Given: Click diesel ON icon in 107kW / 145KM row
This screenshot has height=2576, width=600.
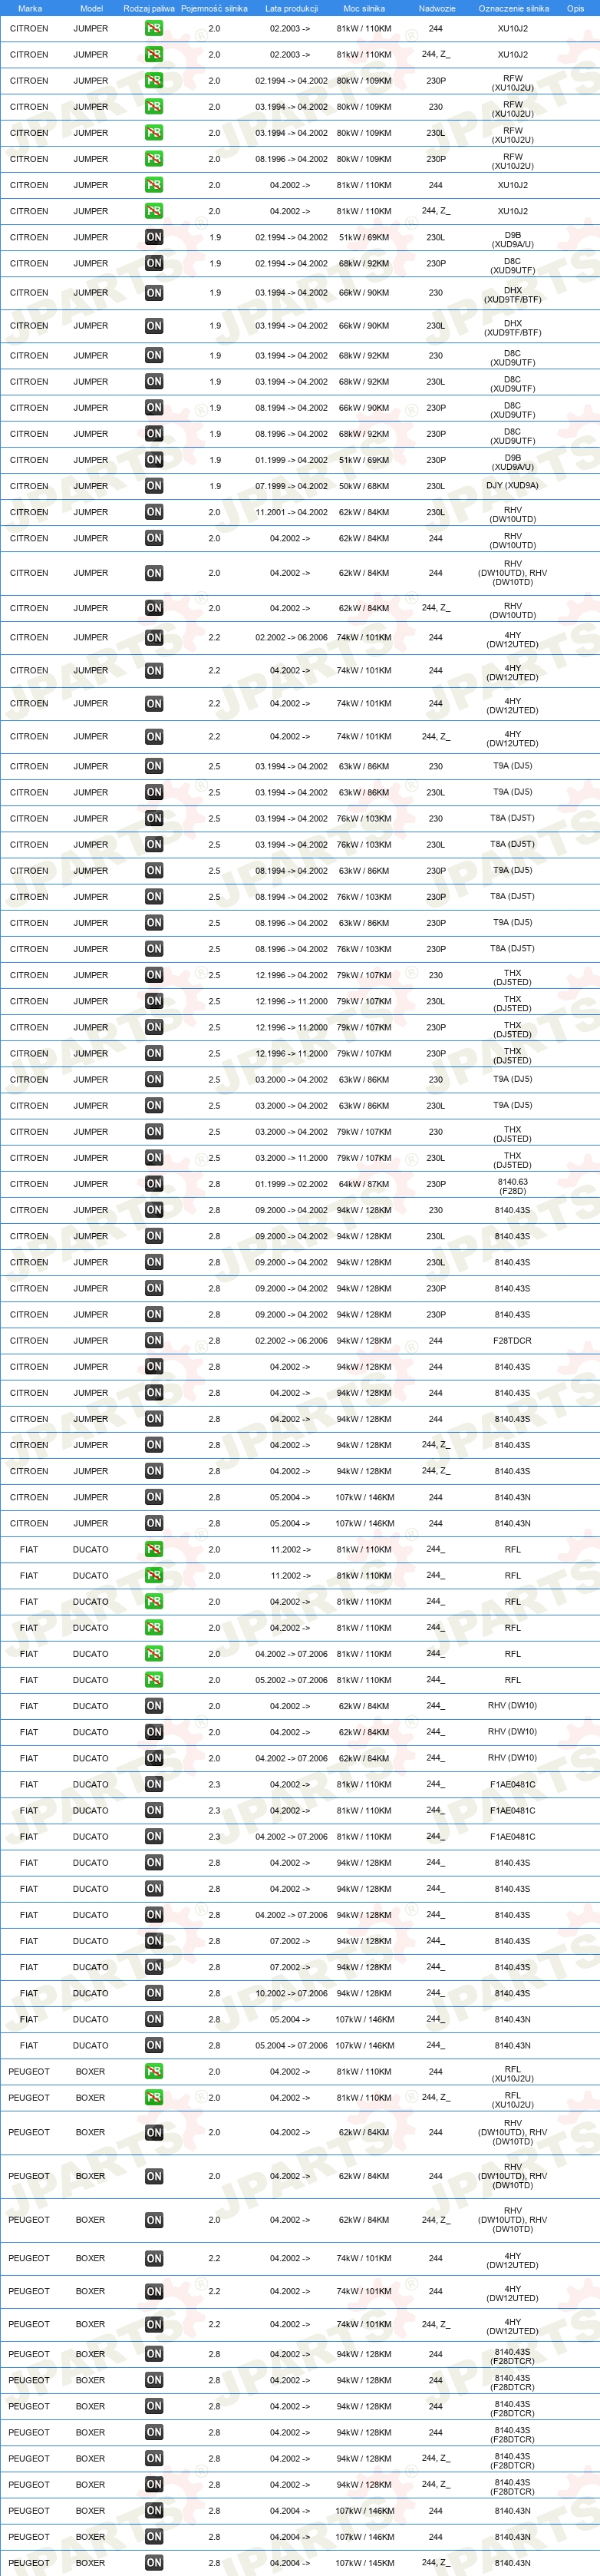Looking at the screenshot, I should [x=154, y=2563].
